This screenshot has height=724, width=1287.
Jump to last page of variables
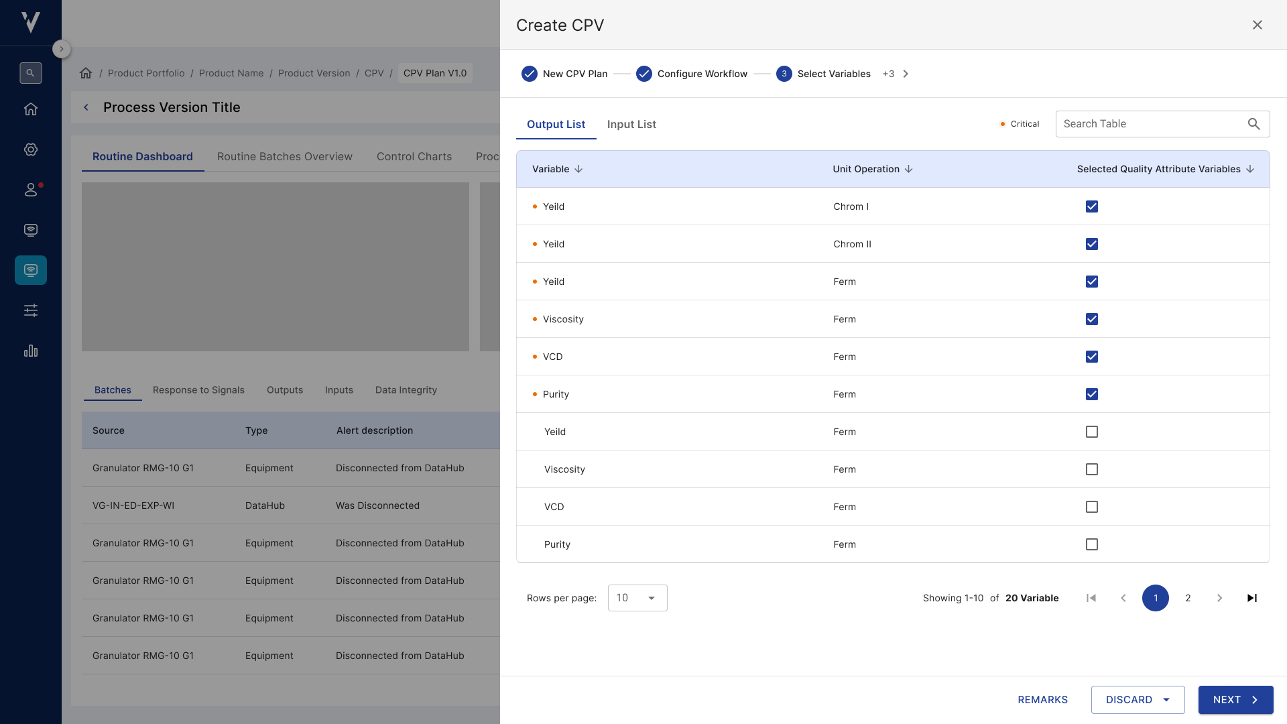coord(1251,598)
